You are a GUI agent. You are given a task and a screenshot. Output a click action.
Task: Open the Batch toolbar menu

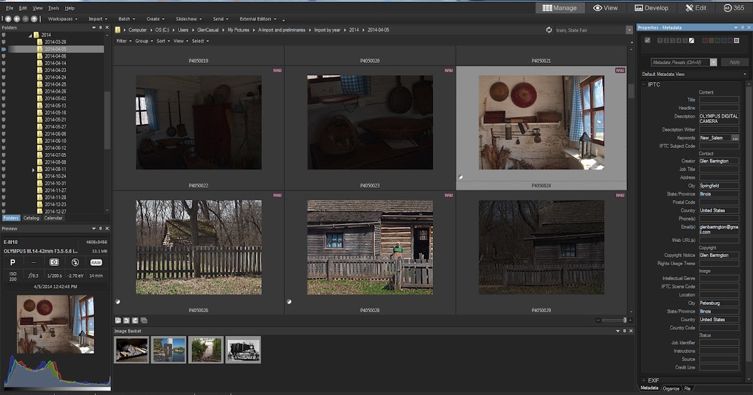(126, 19)
